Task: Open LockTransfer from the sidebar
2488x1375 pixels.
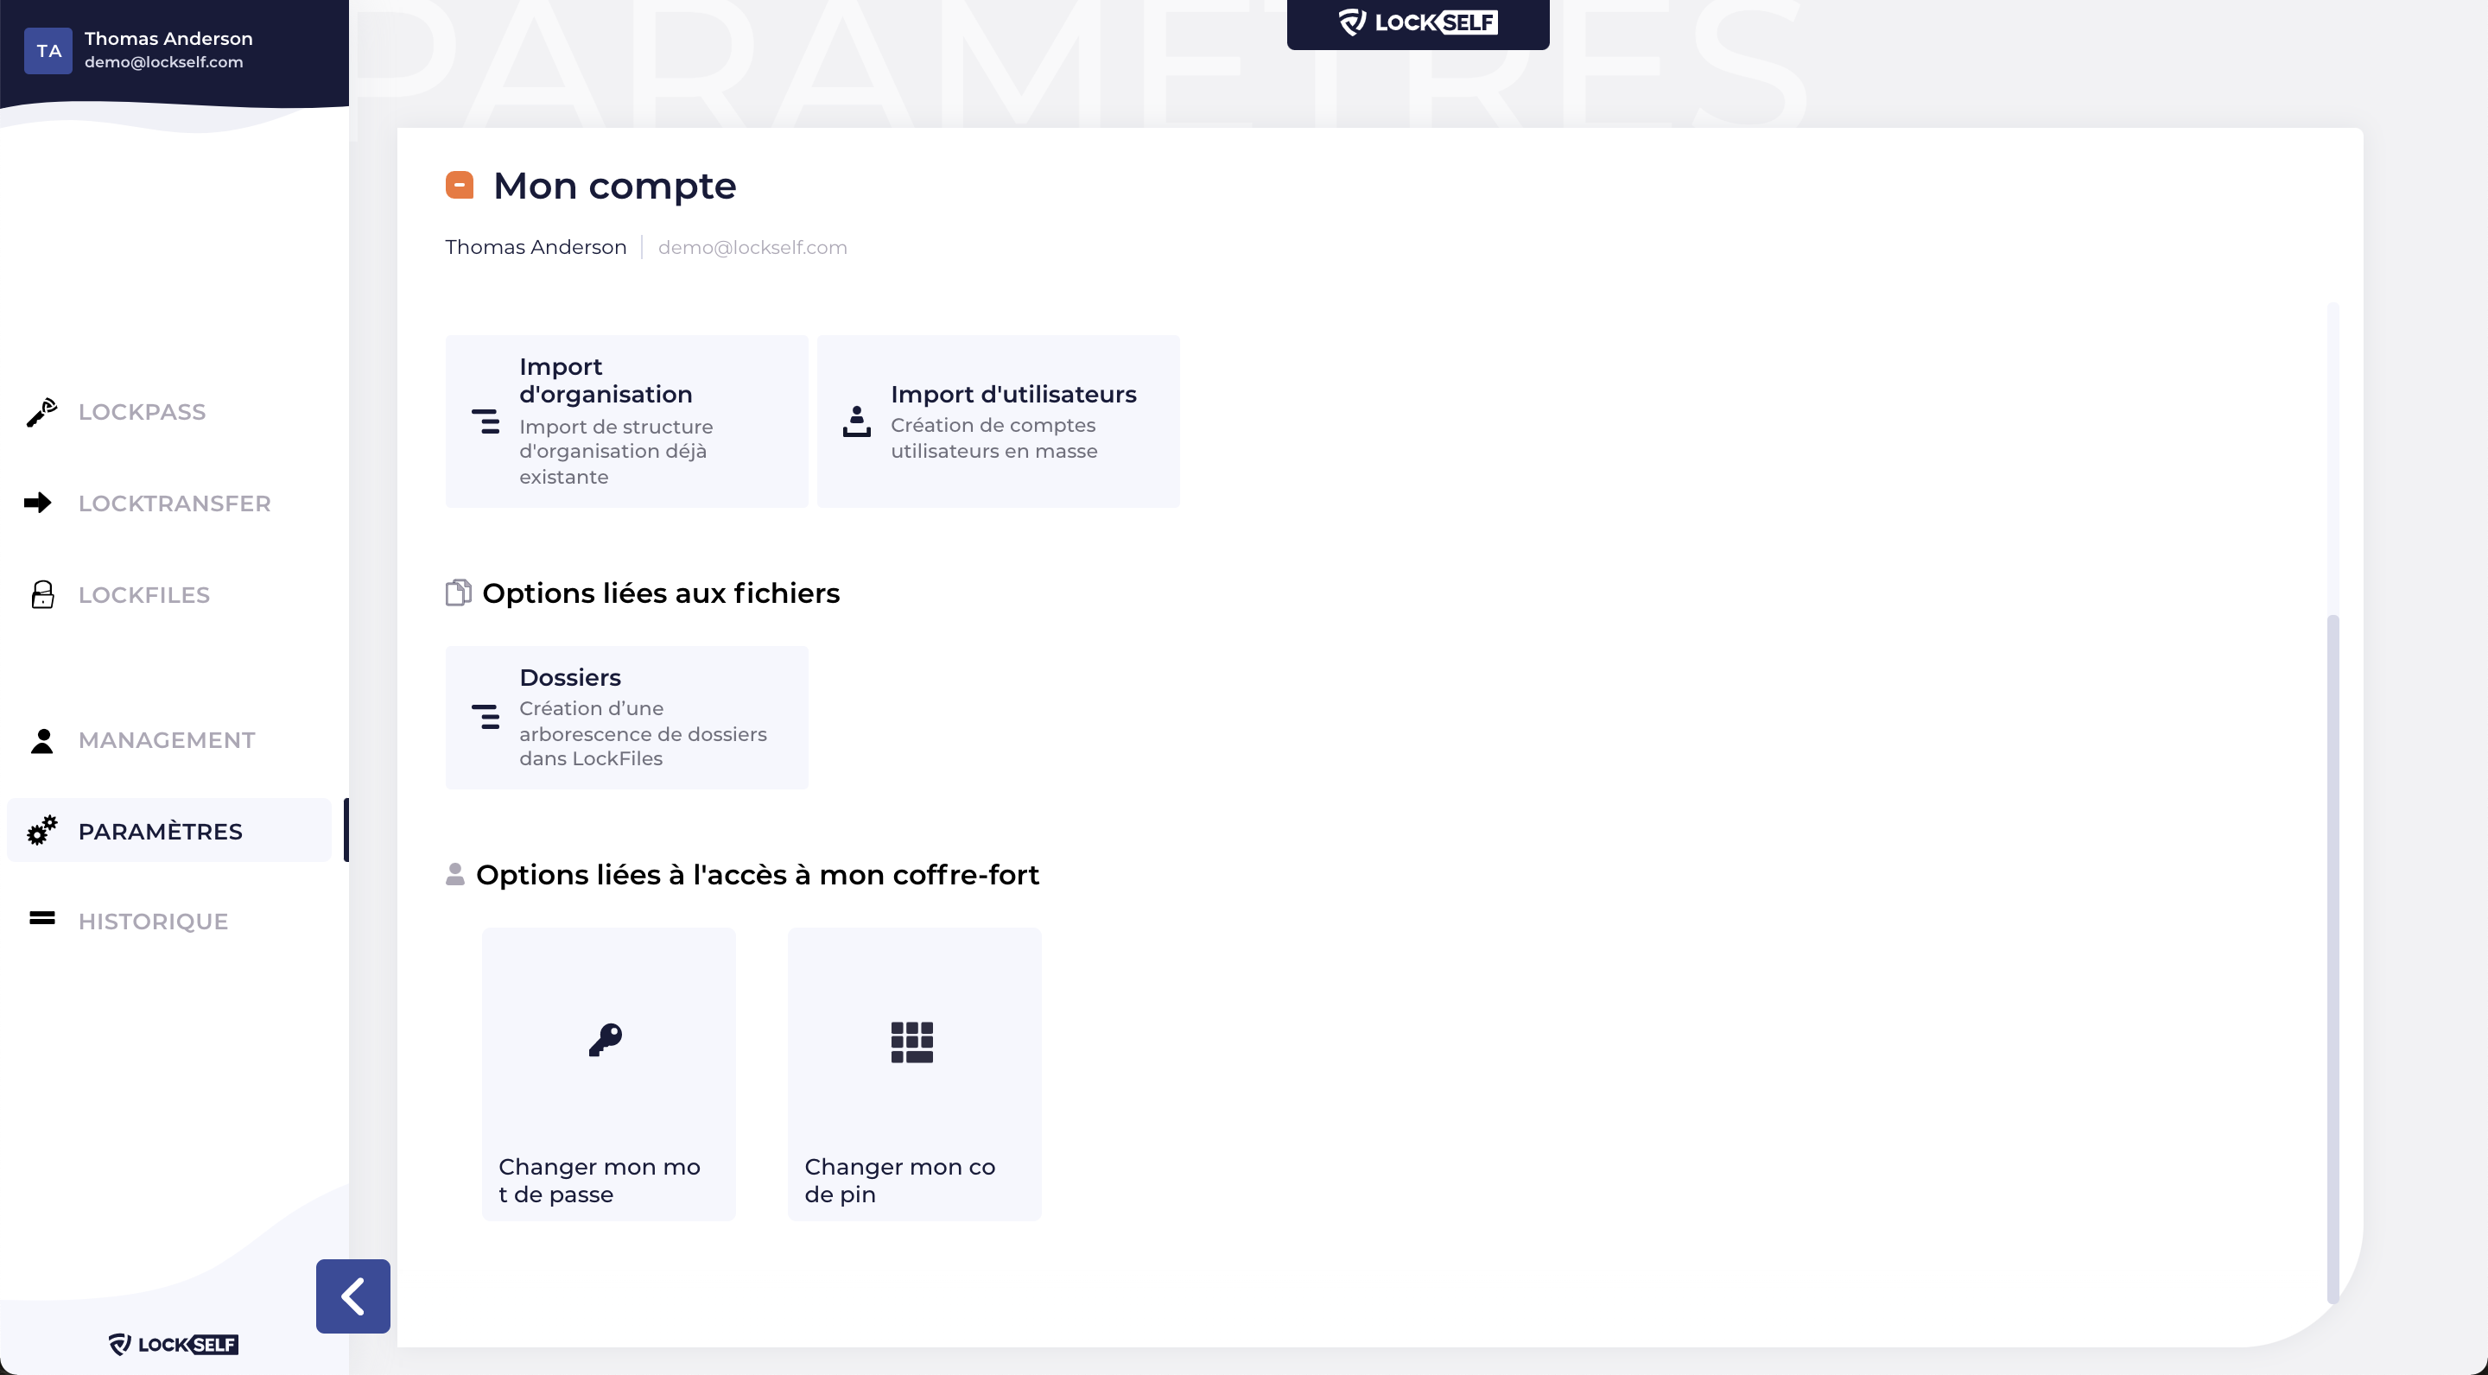Action: pos(174,504)
